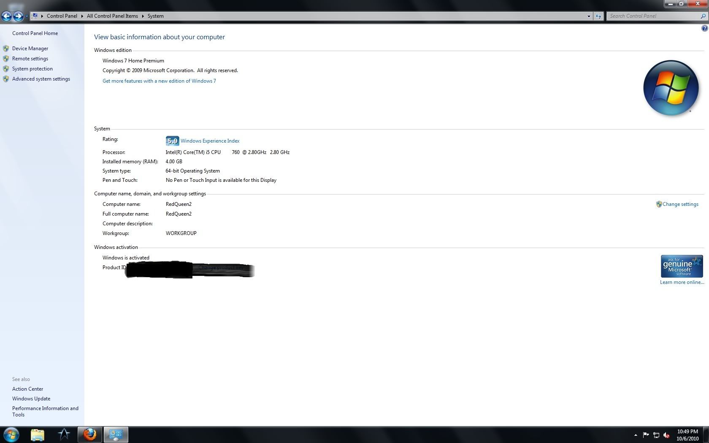
Task: Click 64-bit Operating System text
Action: (x=193, y=171)
